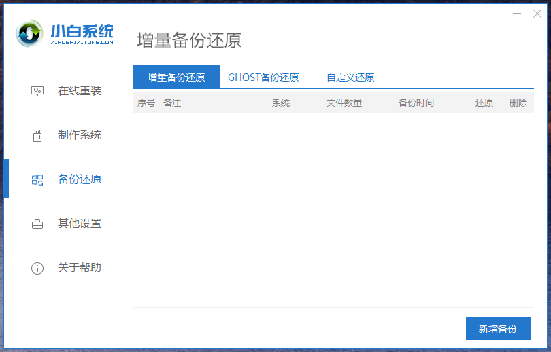The width and height of the screenshot is (551, 352).
Task: Click the 关于帮助 info circle icon
Action: point(37,268)
